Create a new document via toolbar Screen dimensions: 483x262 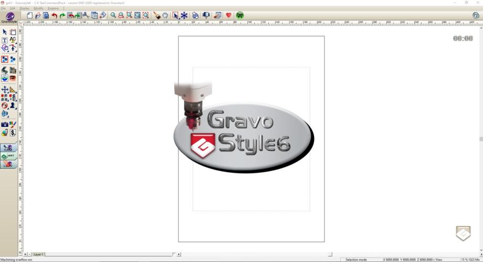point(29,15)
